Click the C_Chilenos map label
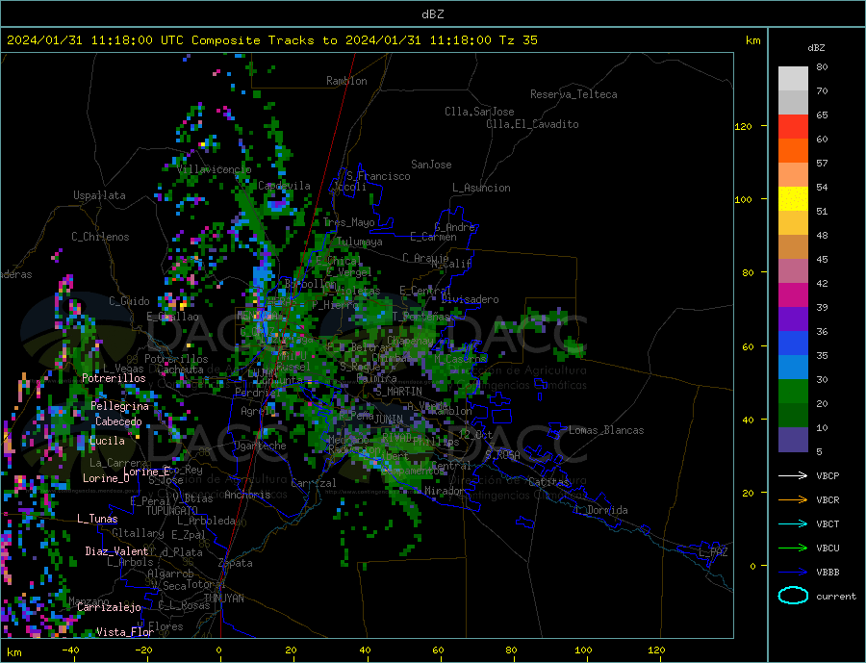Image resolution: width=866 pixels, height=663 pixels. 100,237
